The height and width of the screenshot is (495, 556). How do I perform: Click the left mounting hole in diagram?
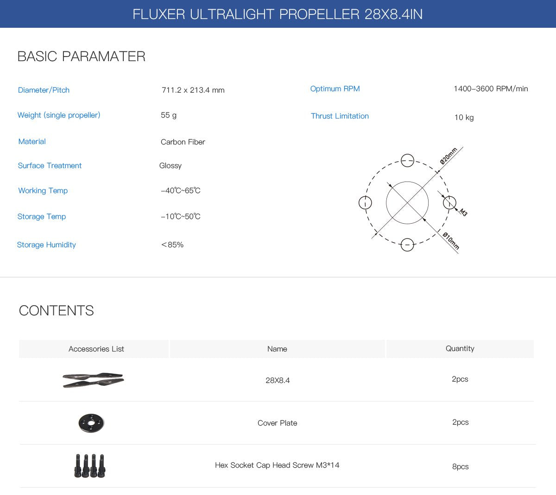click(365, 203)
